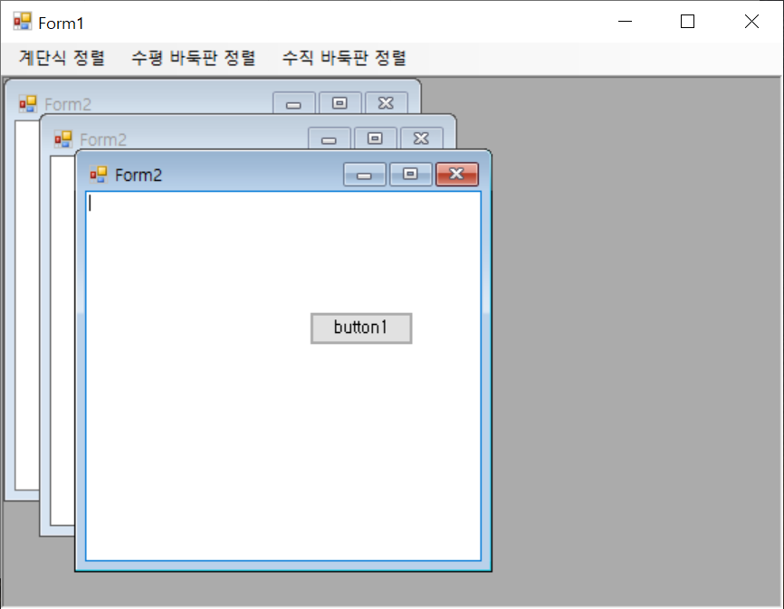Open the 계단식 정렬 menu item
The image size is (784, 609).
click(62, 58)
